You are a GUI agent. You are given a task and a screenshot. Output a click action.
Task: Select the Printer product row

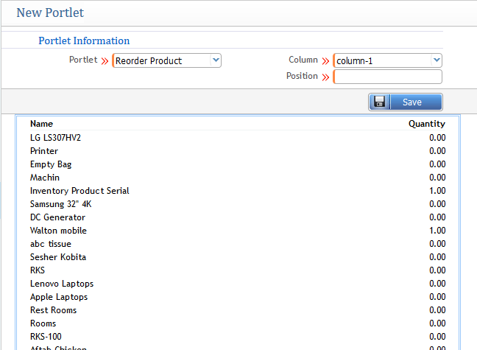point(44,151)
